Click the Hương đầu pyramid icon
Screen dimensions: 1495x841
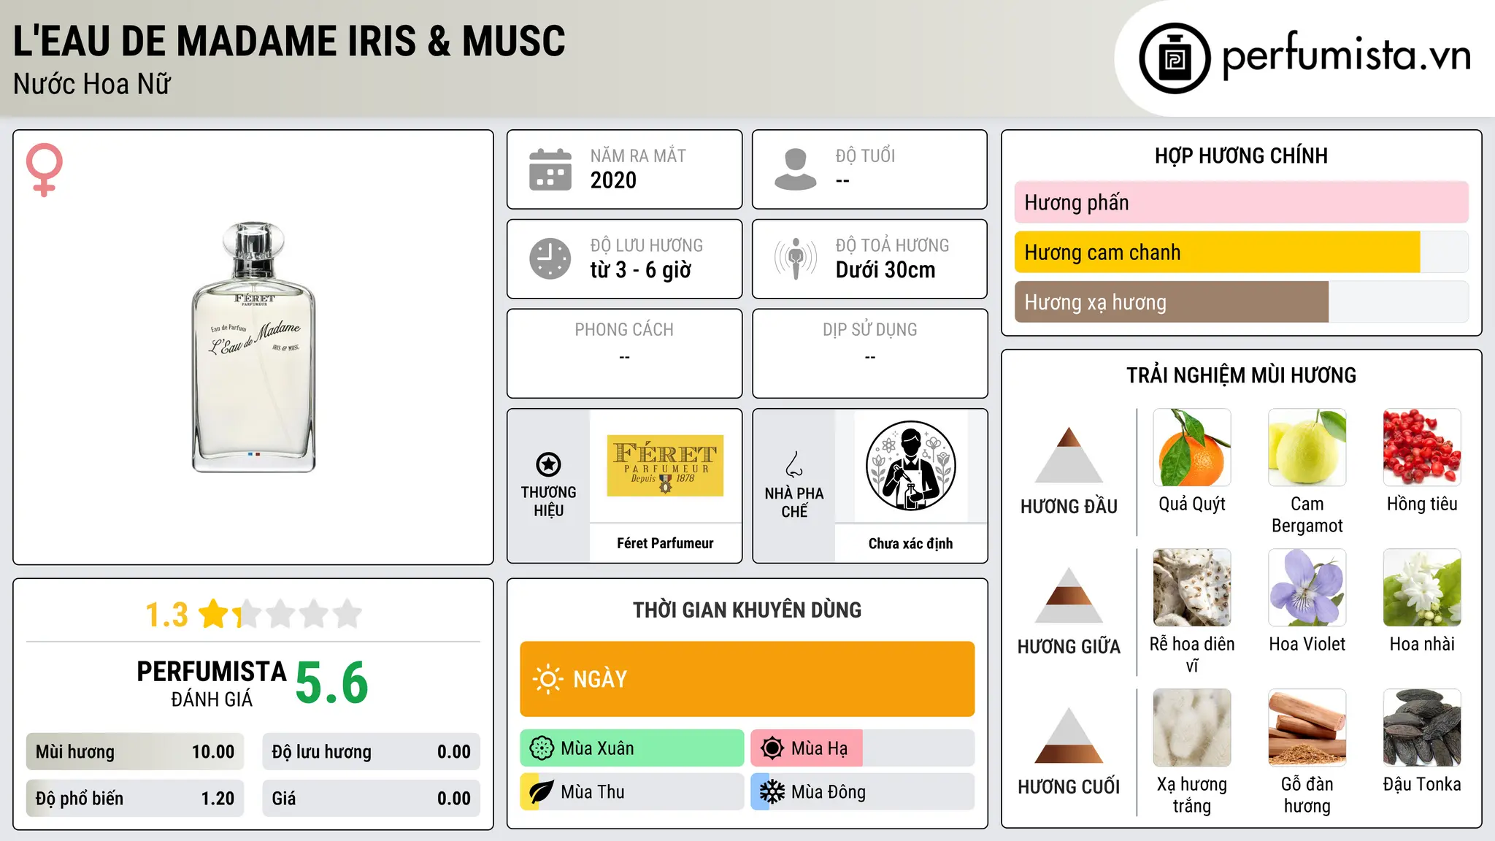(1069, 455)
